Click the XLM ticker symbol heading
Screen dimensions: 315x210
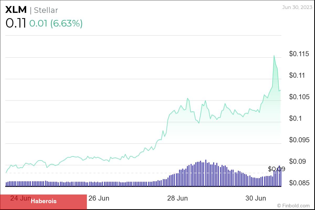(16, 10)
